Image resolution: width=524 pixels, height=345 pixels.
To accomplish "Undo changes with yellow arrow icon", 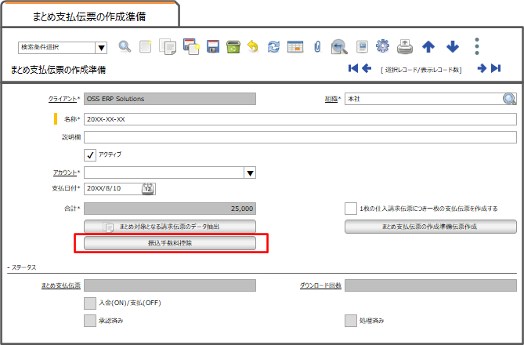I will point(253,46).
